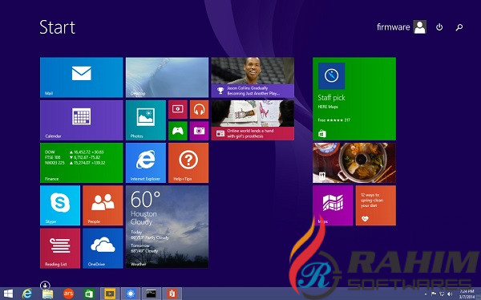The width and height of the screenshot is (481, 300).
Task: Click the taskbar clock showing 3/7/2014
Action: point(467,294)
